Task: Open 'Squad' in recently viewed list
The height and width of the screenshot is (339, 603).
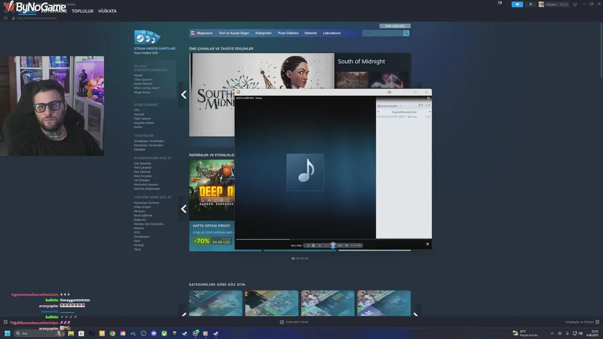Action: [x=138, y=75]
